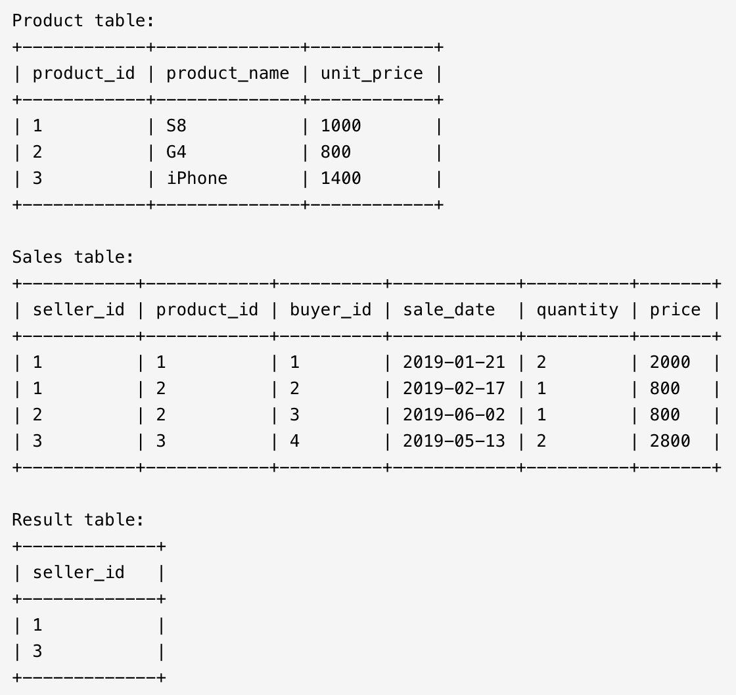Click seller_id header in the Result table
The width and height of the screenshot is (736, 695).
point(78,573)
